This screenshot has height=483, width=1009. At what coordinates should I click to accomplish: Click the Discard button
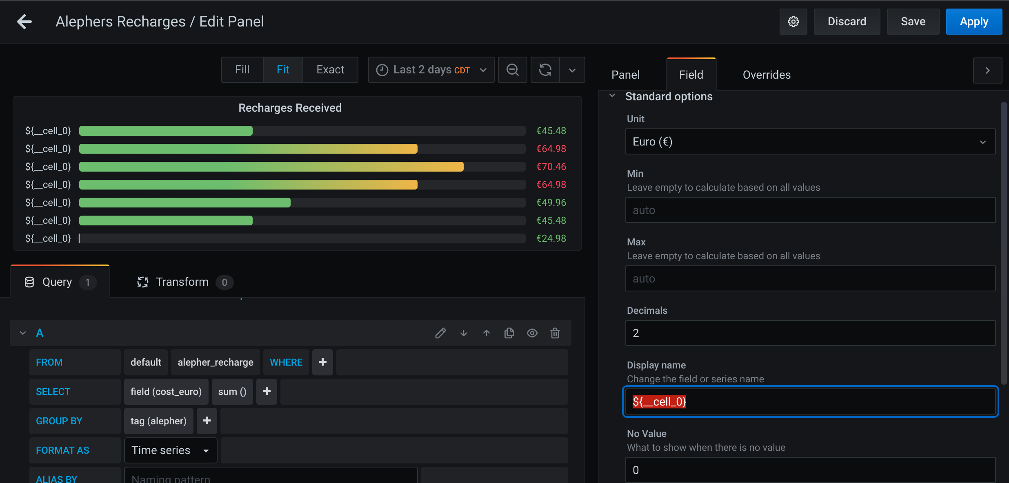pos(847,22)
